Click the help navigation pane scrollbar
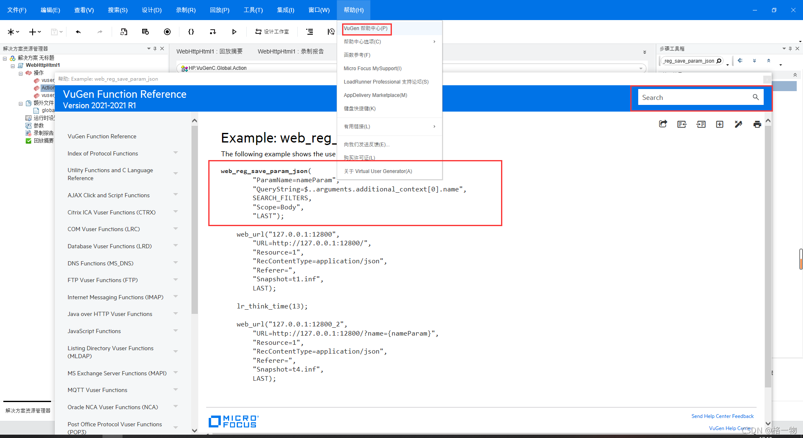803x438 pixels. [x=194, y=219]
